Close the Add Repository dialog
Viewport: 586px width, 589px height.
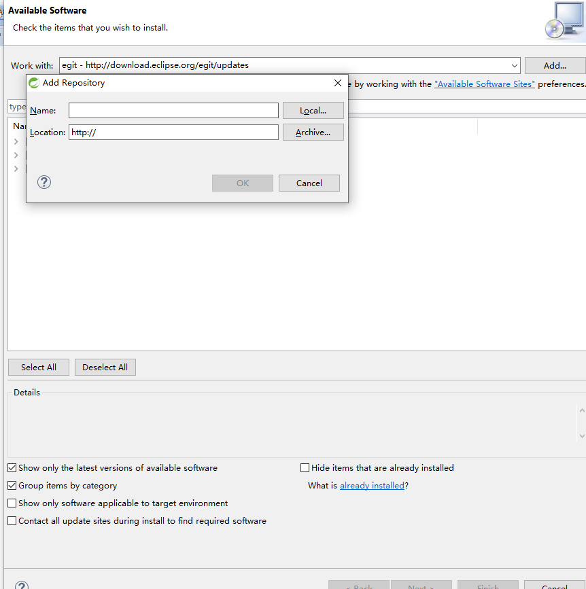click(338, 83)
